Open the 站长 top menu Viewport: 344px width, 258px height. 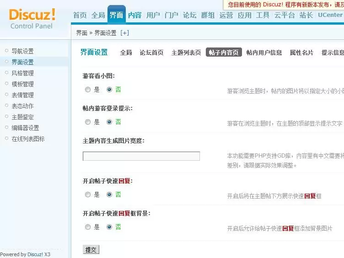[x=306, y=15]
